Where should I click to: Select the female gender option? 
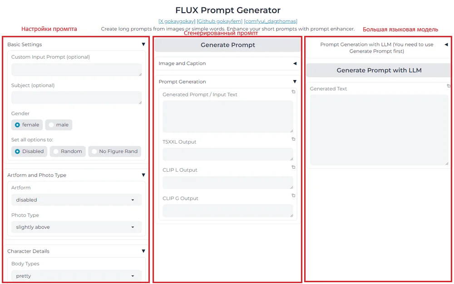pos(27,125)
